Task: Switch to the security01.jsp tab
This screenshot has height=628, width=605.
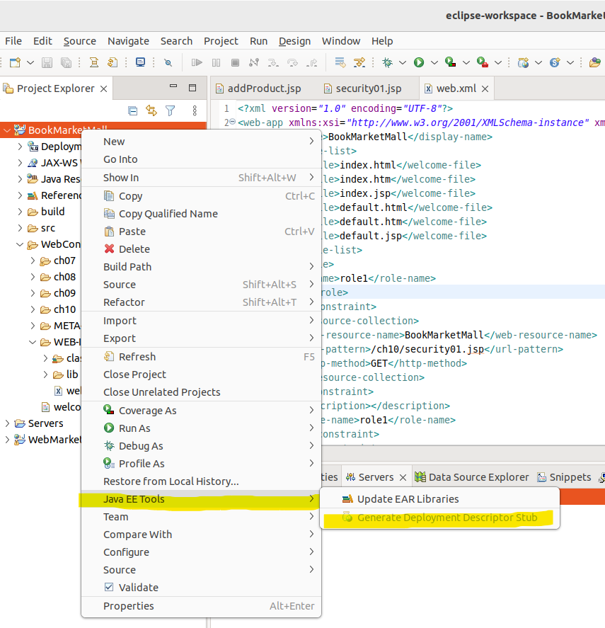Action: pyautogui.click(x=362, y=89)
